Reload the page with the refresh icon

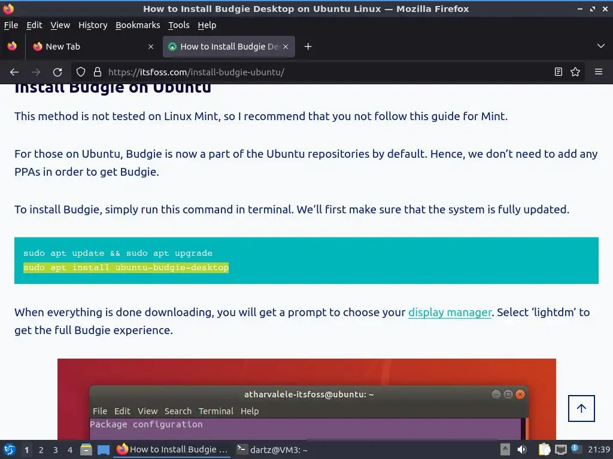point(57,72)
